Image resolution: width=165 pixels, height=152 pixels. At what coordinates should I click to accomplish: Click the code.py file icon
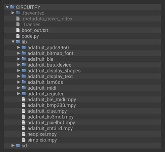[18, 36]
